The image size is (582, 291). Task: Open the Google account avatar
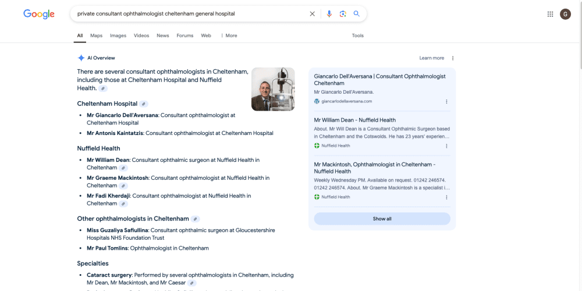[x=565, y=14]
